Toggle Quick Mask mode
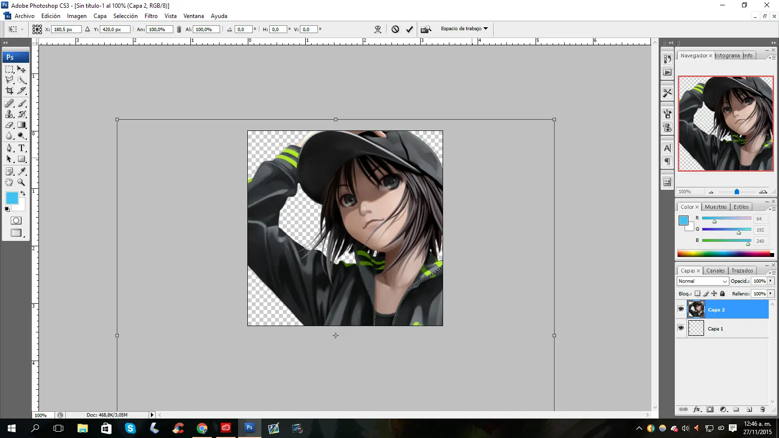 point(16,220)
